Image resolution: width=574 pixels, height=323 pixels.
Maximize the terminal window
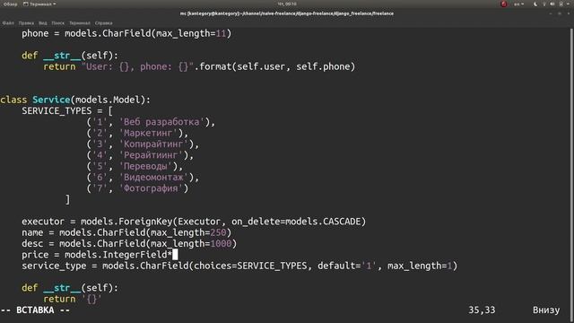(x=560, y=13)
